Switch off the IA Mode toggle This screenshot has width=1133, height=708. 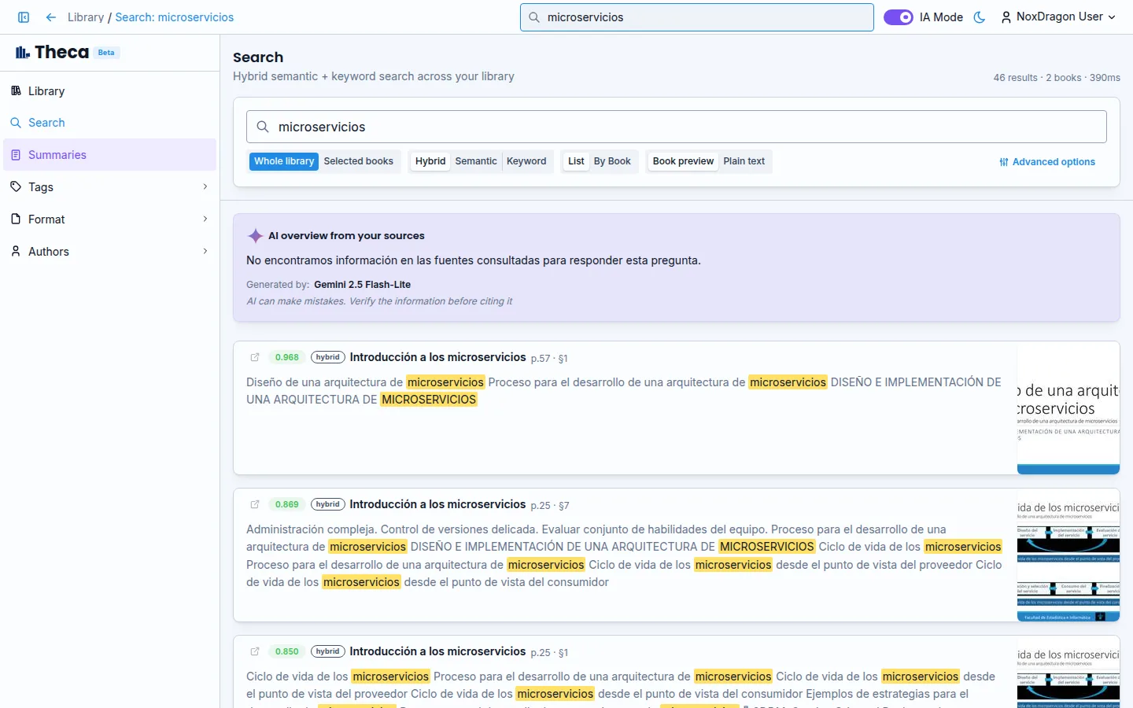[x=899, y=17]
